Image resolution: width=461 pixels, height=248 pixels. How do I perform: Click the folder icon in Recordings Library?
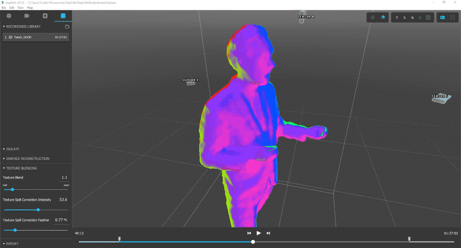(67, 27)
